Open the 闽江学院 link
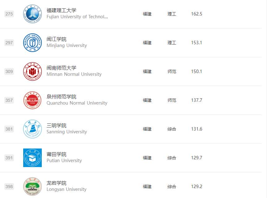This screenshot has width=267, height=198. 56,39
